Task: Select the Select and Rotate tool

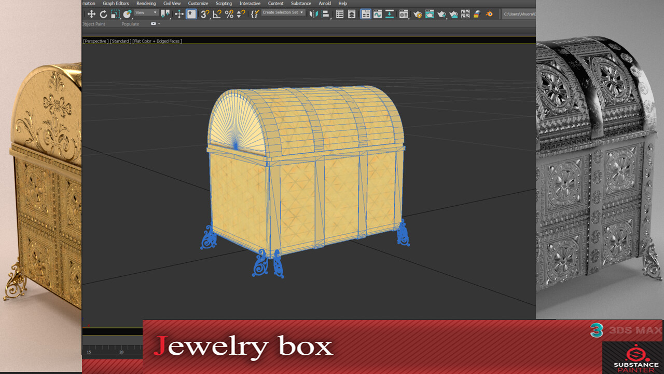Action: tap(103, 14)
